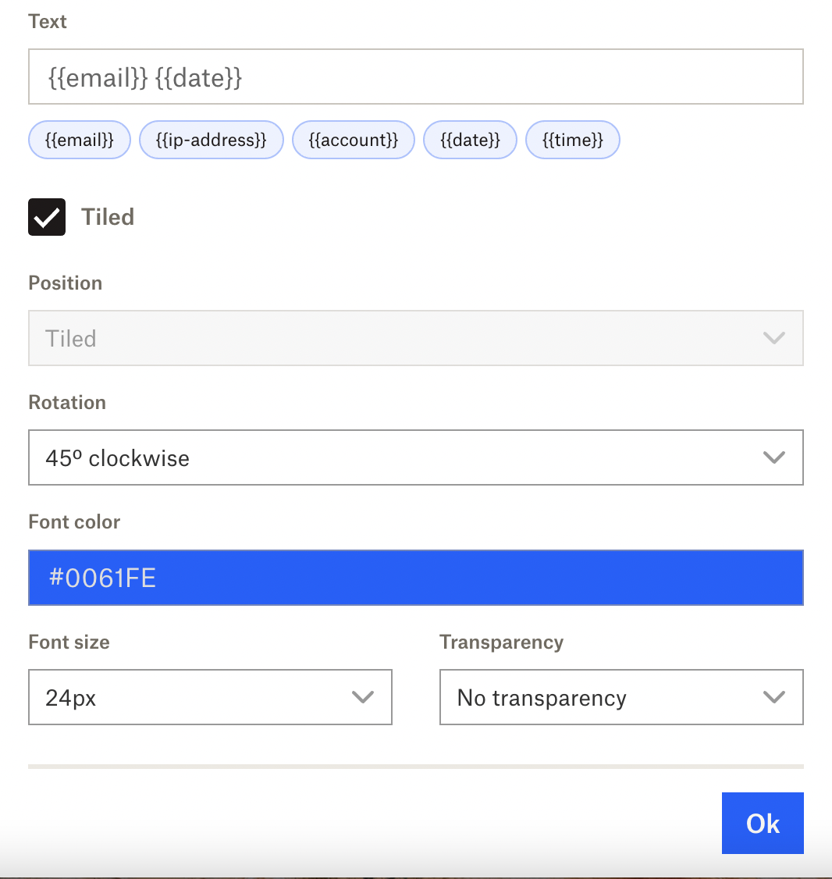Click the Tiled checkbox label
The image size is (832, 879).
click(x=108, y=217)
